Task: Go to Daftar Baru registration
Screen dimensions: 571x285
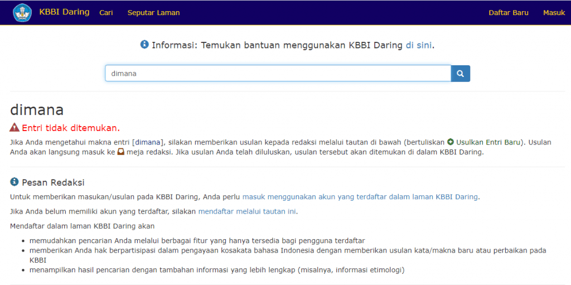Action: click(509, 13)
